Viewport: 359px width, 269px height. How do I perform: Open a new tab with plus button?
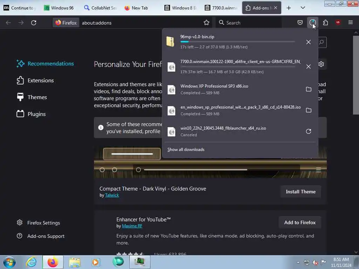click(x=289, y=8)
